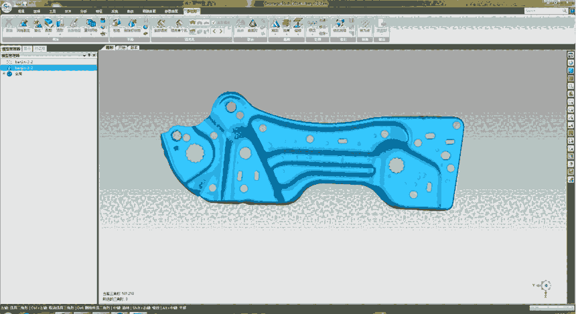576x314 pixels.
Task: Expand the global (全局) tree node
Action: 4,74
